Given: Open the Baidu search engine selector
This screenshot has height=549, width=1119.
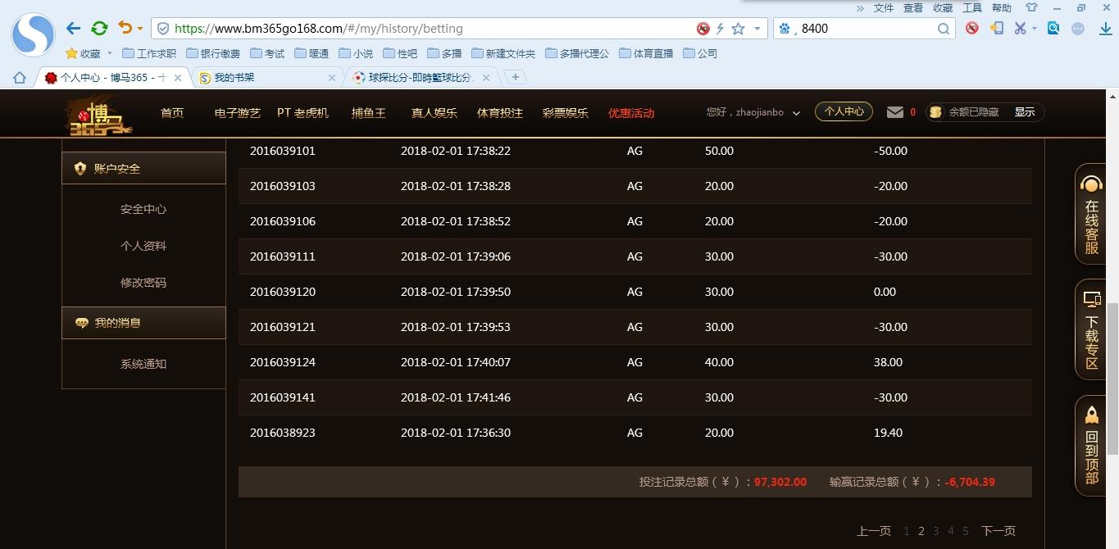Looking at the screenshot, I should pyautogui.click(x=785, y=29).
